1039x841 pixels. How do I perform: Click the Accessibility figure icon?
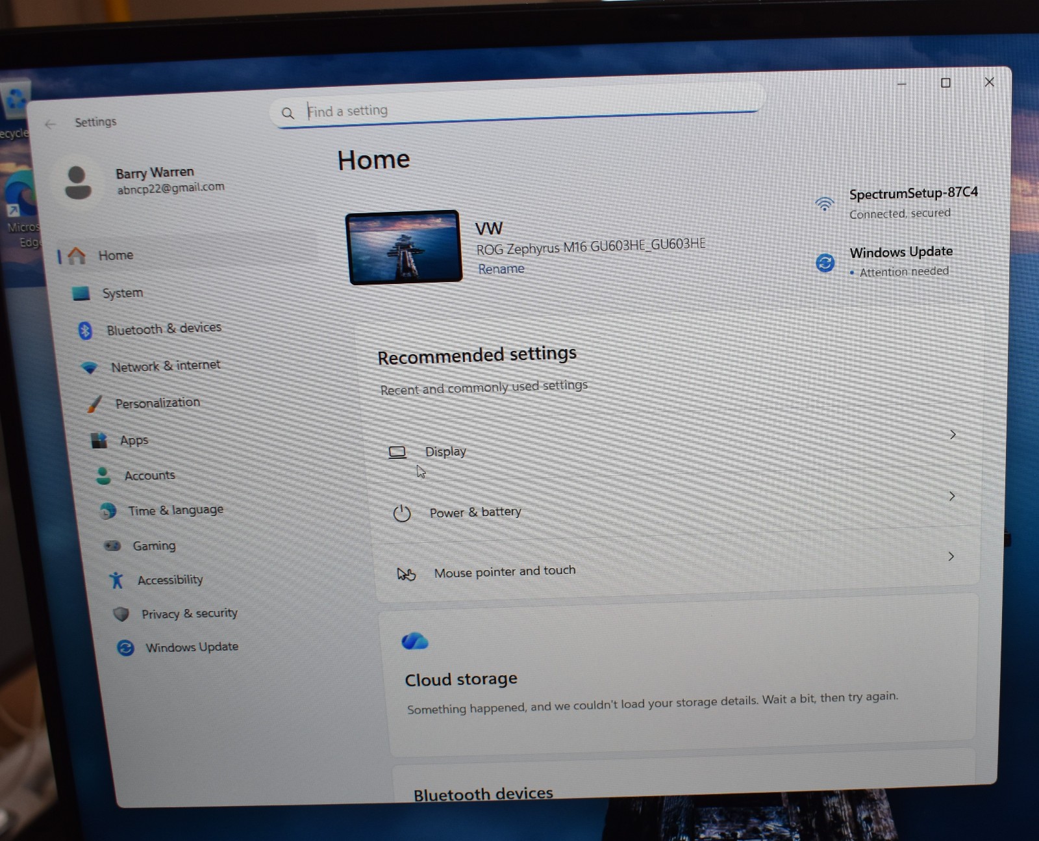(116, 580)
